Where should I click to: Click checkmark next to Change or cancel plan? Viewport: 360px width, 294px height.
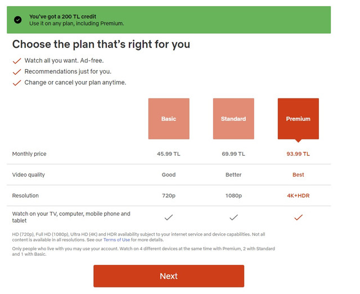17,83
